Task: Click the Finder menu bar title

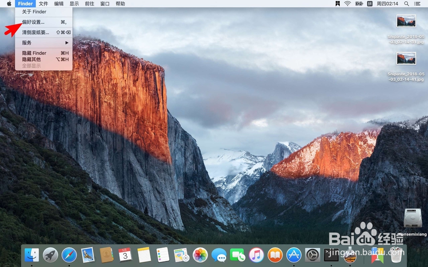Action: tap(25, 3)
